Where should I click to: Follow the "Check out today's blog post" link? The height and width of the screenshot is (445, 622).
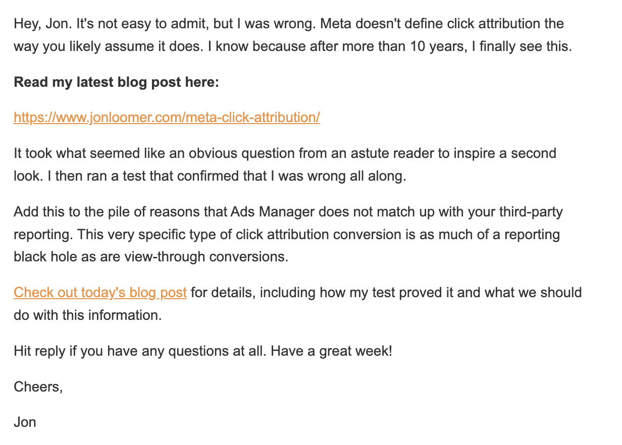(x=100, y=293)
